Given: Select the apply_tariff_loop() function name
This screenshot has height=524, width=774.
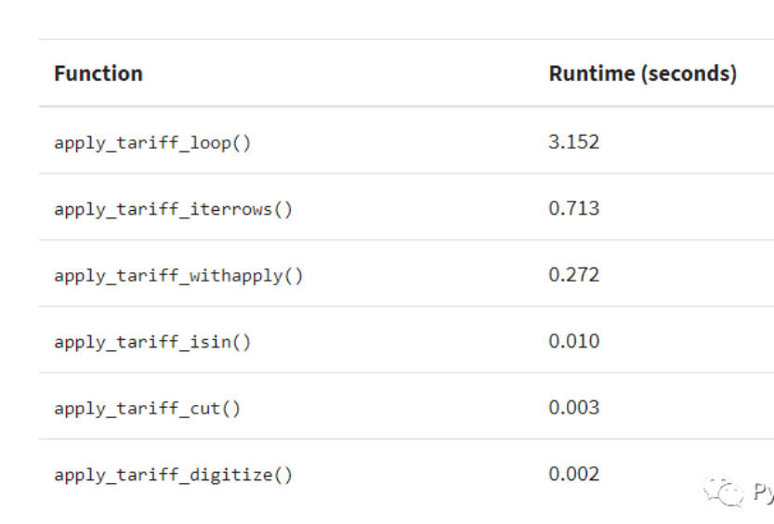Looking at the screenshot, I should (x=152, y=143).
